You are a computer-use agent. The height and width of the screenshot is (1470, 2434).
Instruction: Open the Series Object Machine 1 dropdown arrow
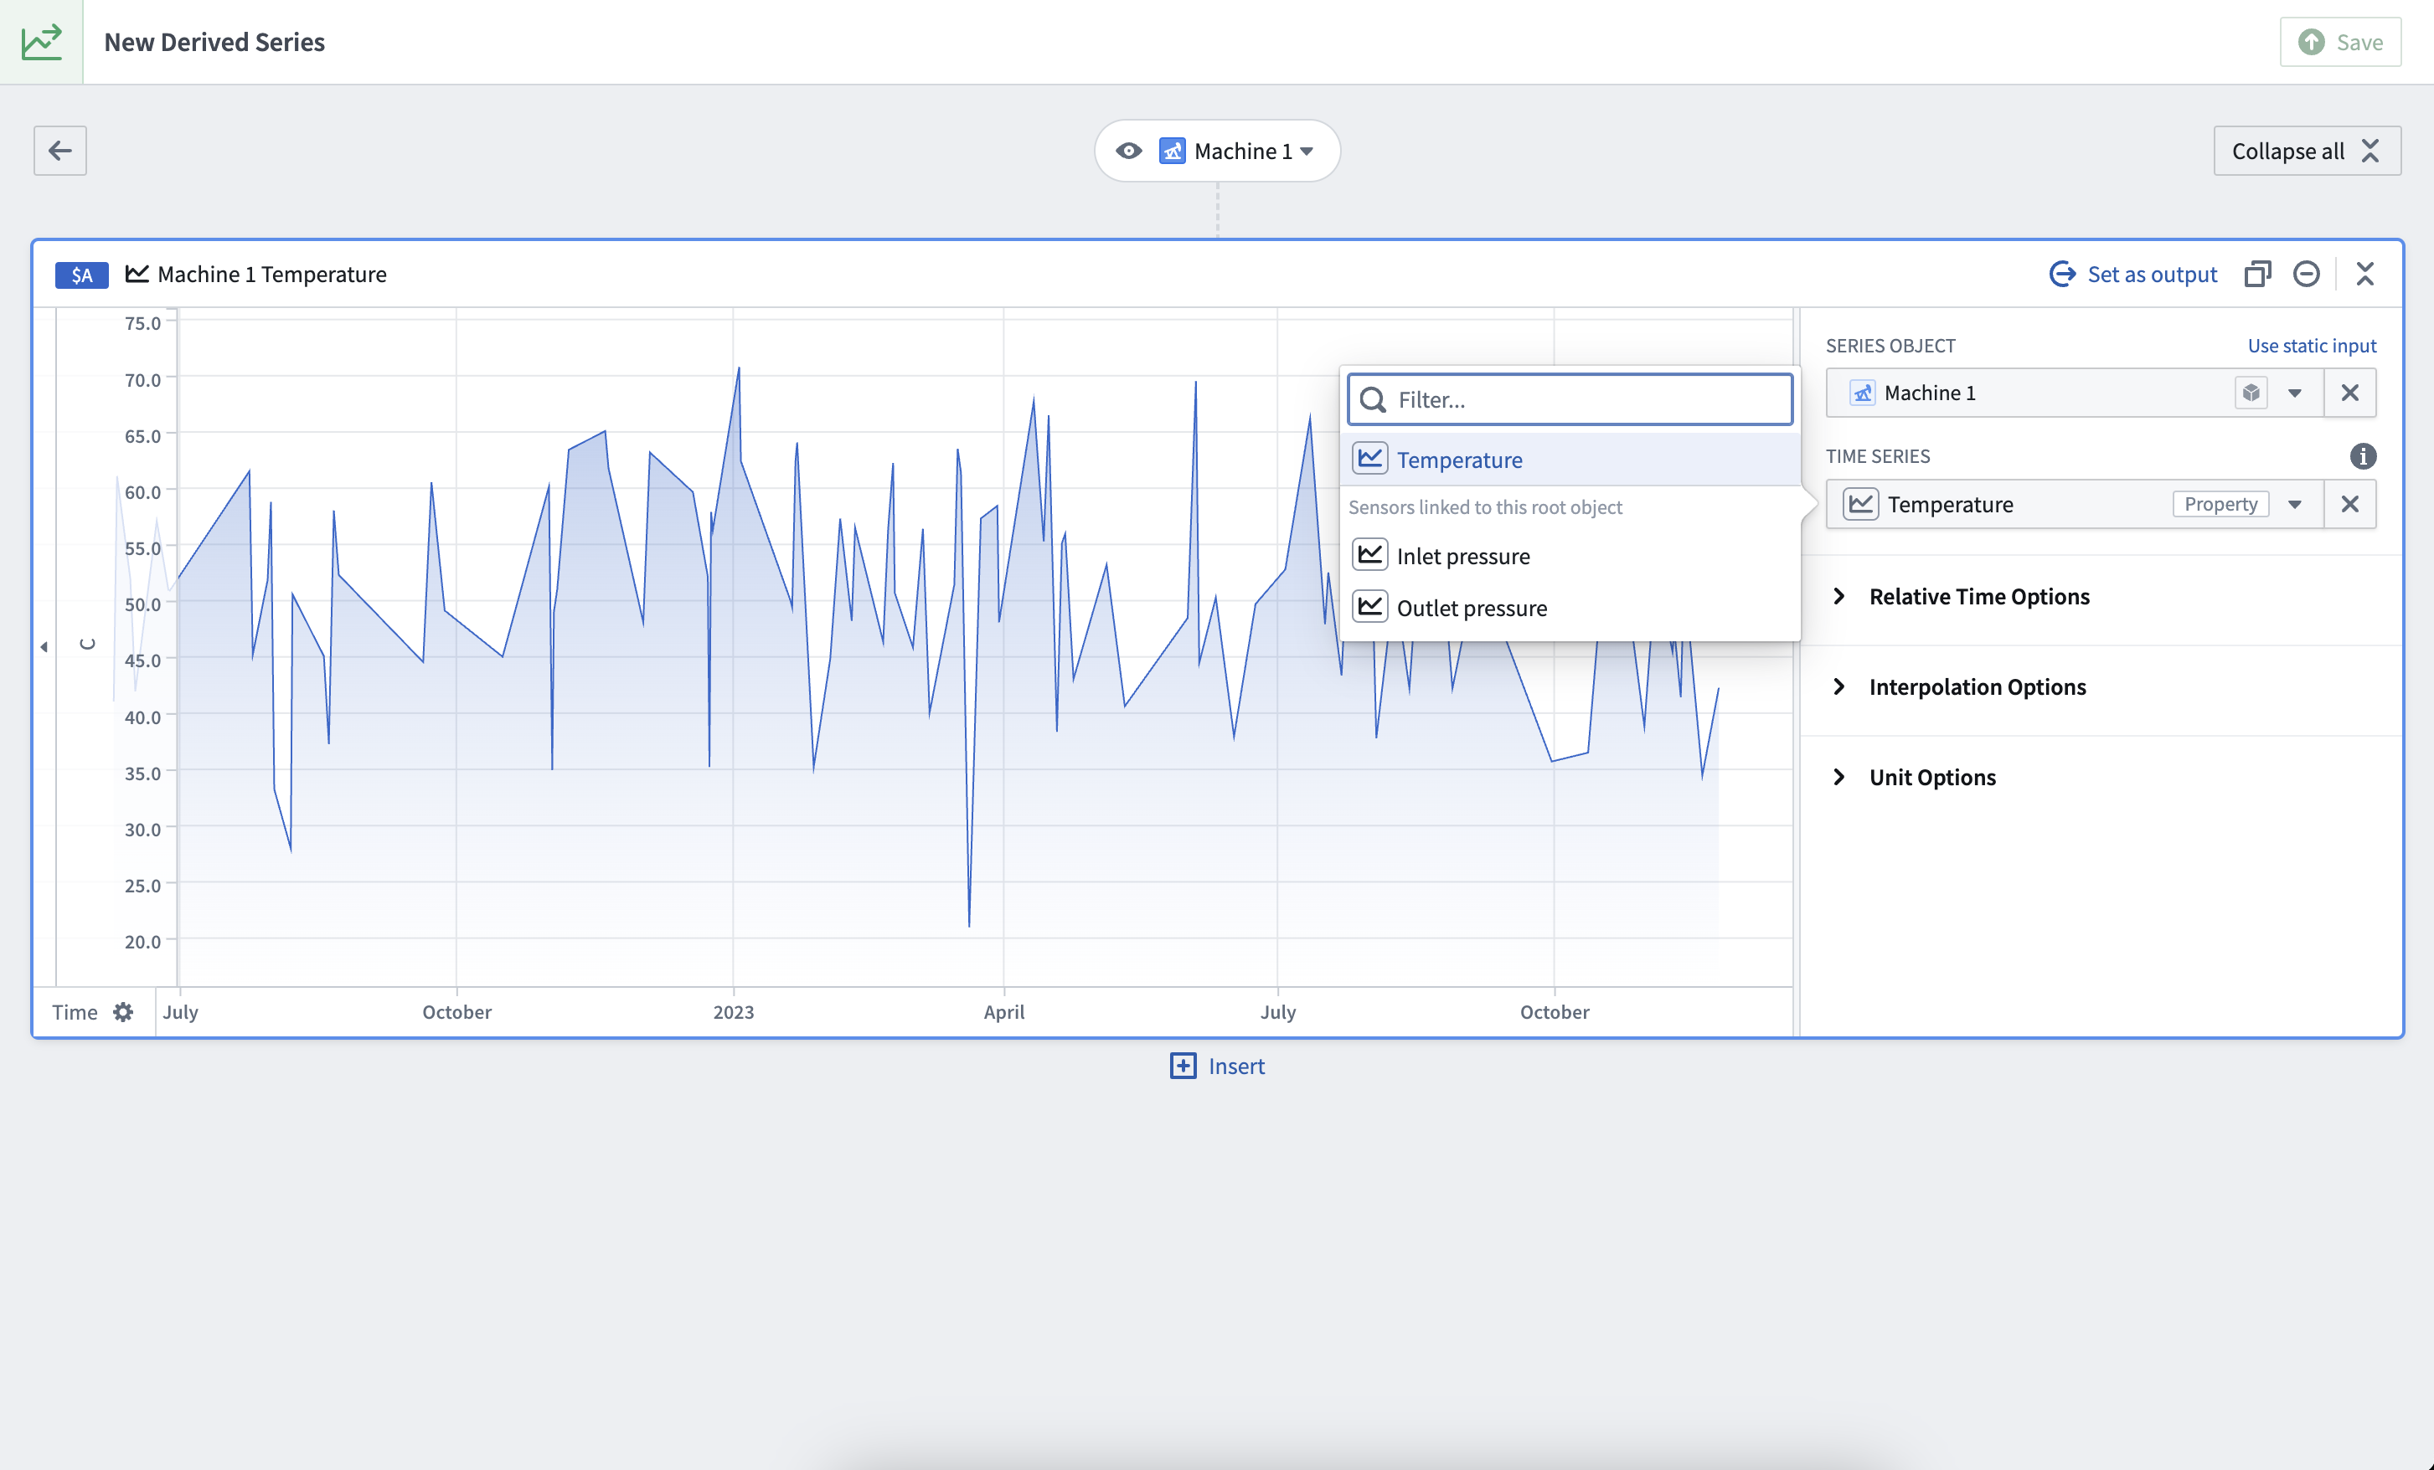(x=2295, y=393)
